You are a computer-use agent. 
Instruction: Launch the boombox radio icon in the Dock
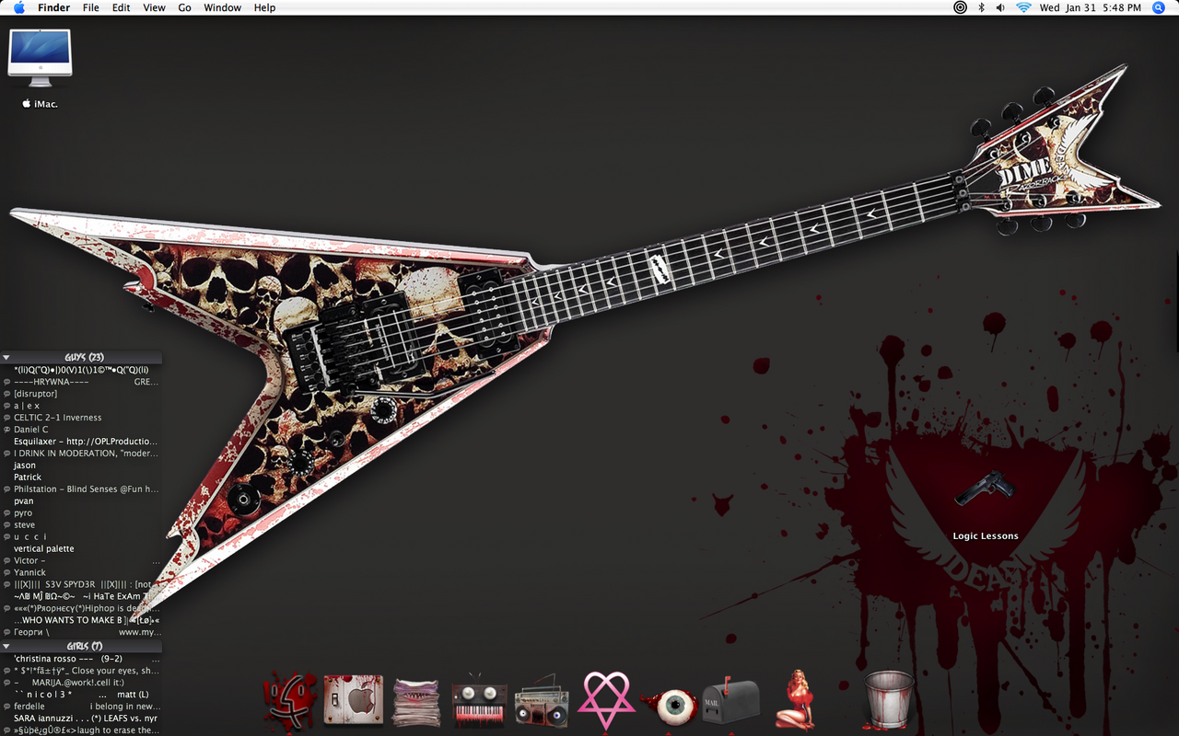pos(542,703)
